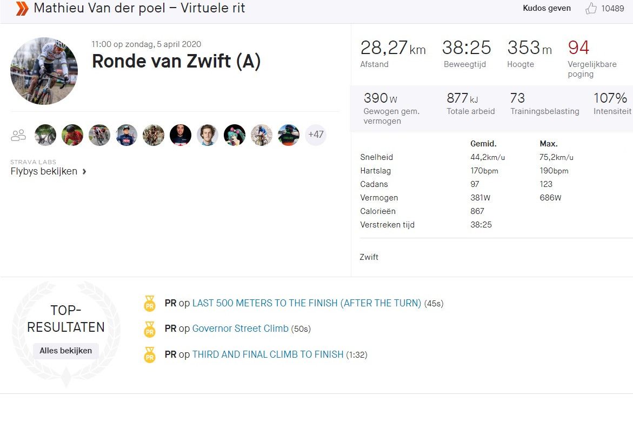Open the LAST 500 METERS TO THE FINISH segment
Viewport: 633px width, 422px height.
tap(308, 303)
